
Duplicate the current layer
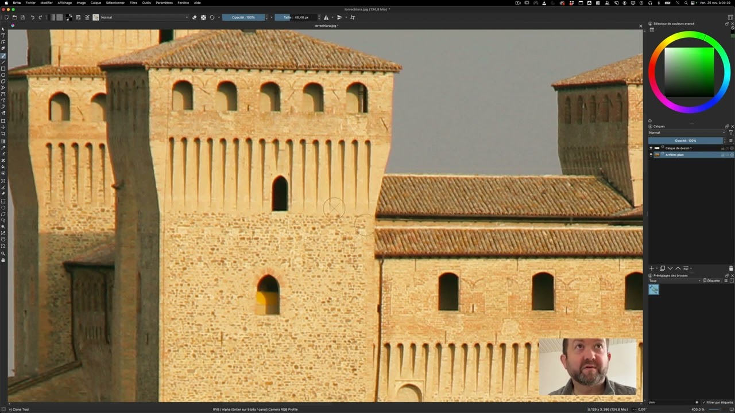(662, 268)
